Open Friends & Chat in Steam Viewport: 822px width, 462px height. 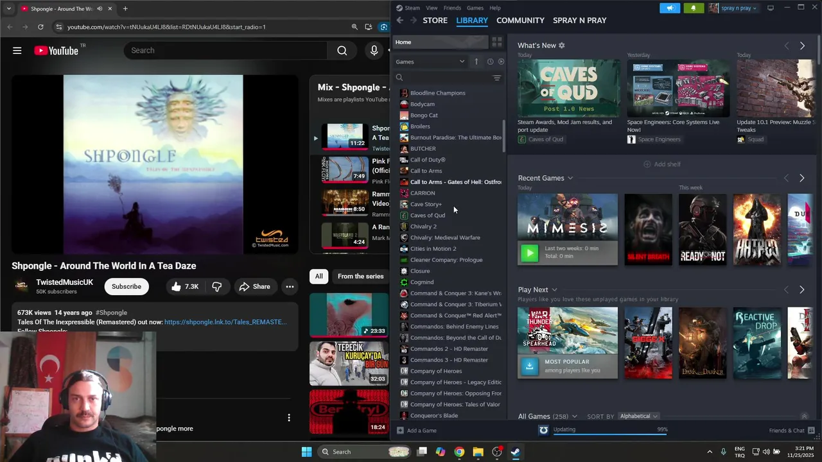791,431
